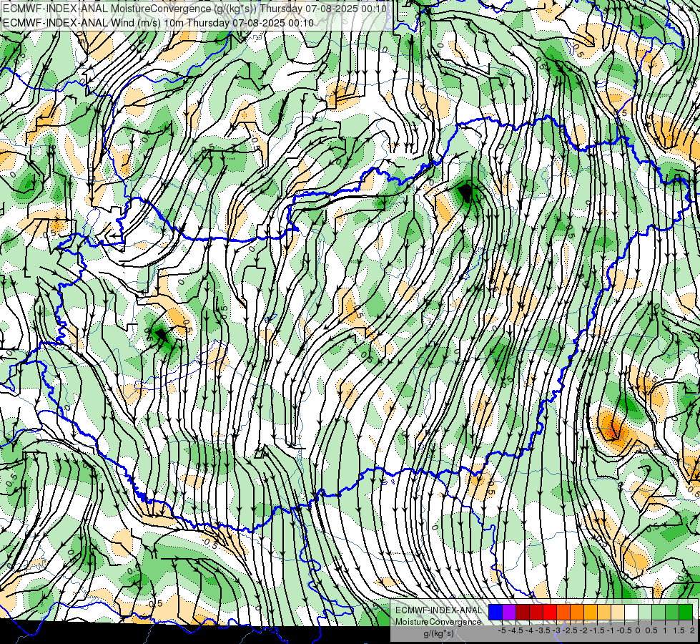Click the 0 legend tick label

638,630
